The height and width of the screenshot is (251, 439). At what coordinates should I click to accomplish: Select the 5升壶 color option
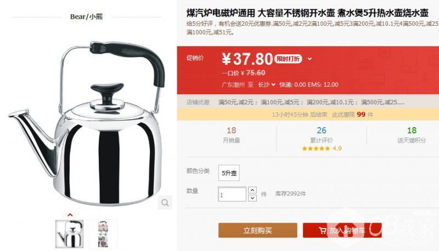pyautogui.click(x=229, y=173)
